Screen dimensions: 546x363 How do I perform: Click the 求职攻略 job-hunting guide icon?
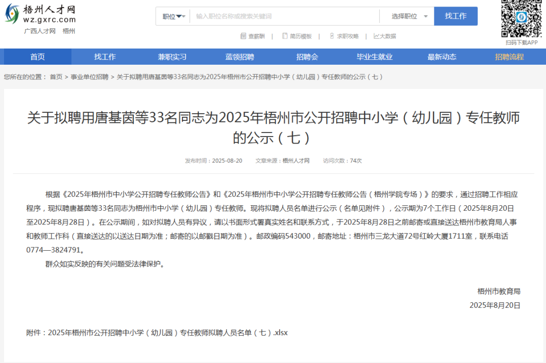click(x=332, y=36)
